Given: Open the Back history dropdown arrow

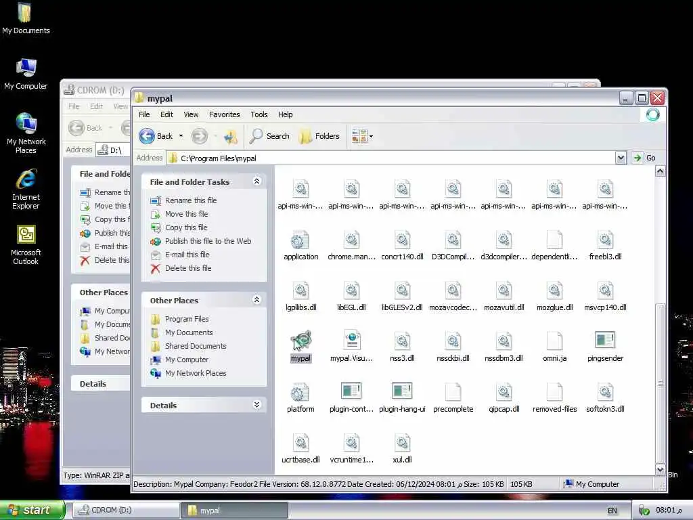Looking at the screenshot, I should [181, 136].
